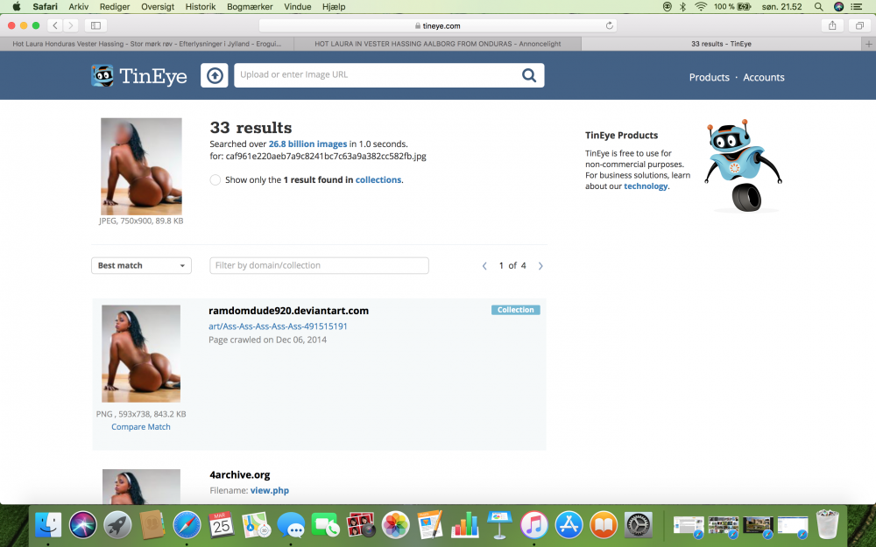The width and height of the screenshot is (876, 547).
Task: Go forward with Safari forward arrow
Action: tap(70, 25)
